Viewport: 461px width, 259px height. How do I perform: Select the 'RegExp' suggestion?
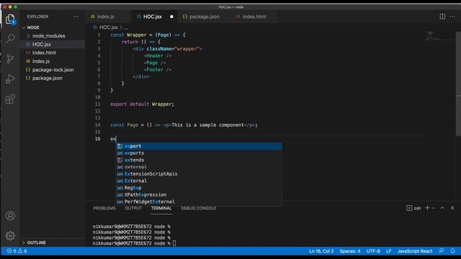[199, 188]
